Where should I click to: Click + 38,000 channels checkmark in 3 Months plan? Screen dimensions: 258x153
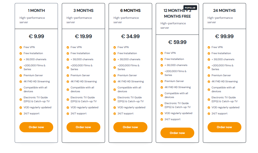click(x=68, y=60)
